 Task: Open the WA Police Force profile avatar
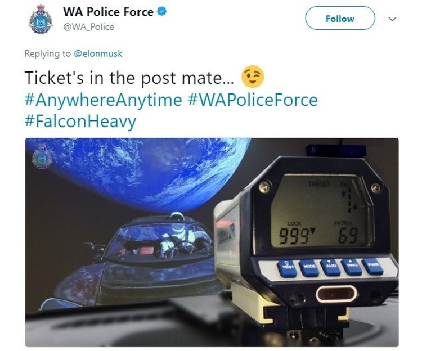tap(41, 19)
